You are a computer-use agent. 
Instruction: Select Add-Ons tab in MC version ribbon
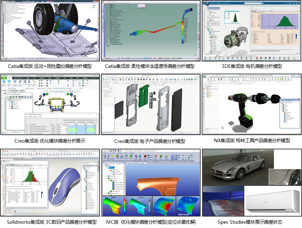(132, 153)
